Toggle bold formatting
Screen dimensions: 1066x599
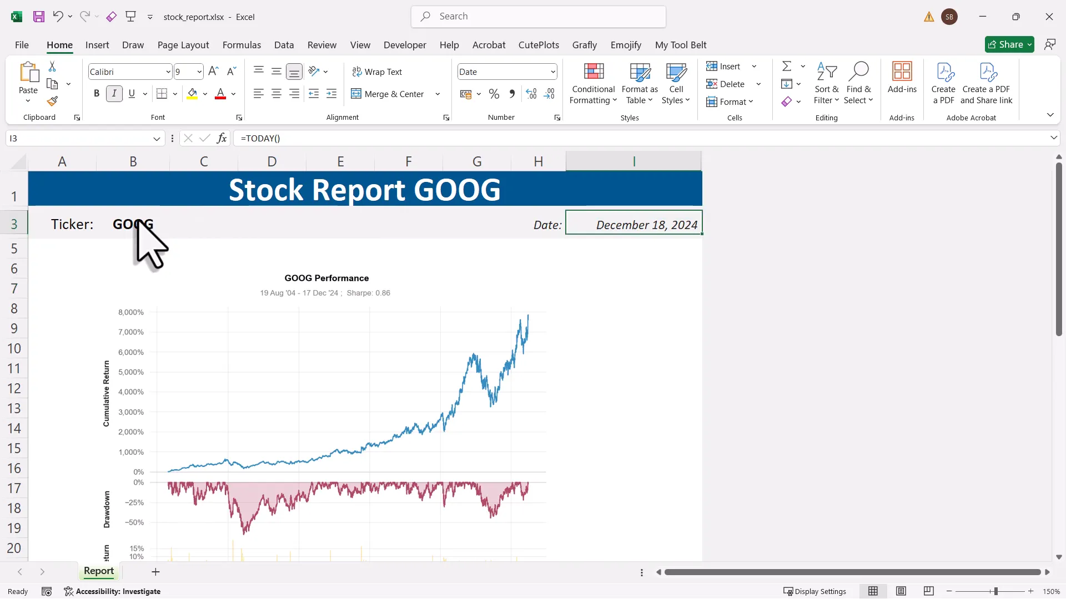click(x=95, y=93)
